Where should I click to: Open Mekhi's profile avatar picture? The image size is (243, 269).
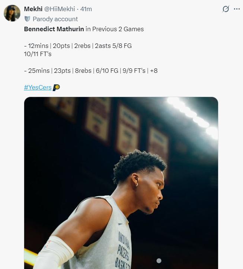pos(12,13)
